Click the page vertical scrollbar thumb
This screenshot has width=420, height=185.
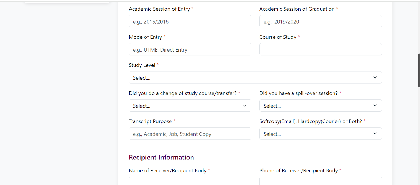click(x=419, y=70)
